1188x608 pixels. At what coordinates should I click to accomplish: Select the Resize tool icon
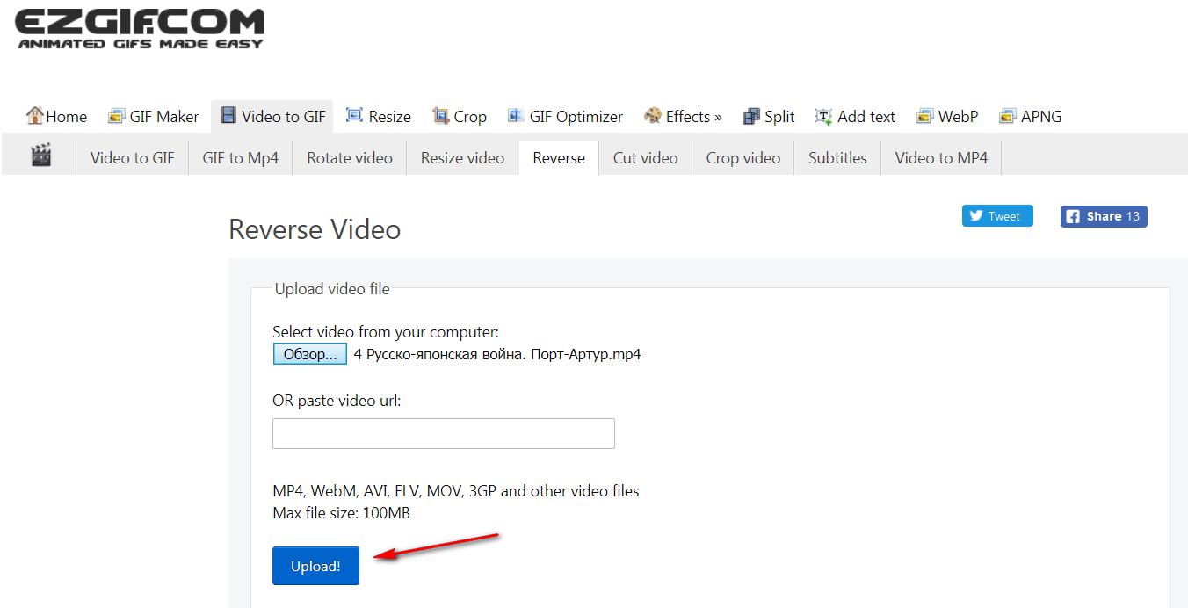(x=355, y=116)
